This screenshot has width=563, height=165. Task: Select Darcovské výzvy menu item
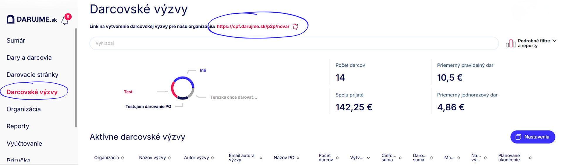tap(32, 92)
